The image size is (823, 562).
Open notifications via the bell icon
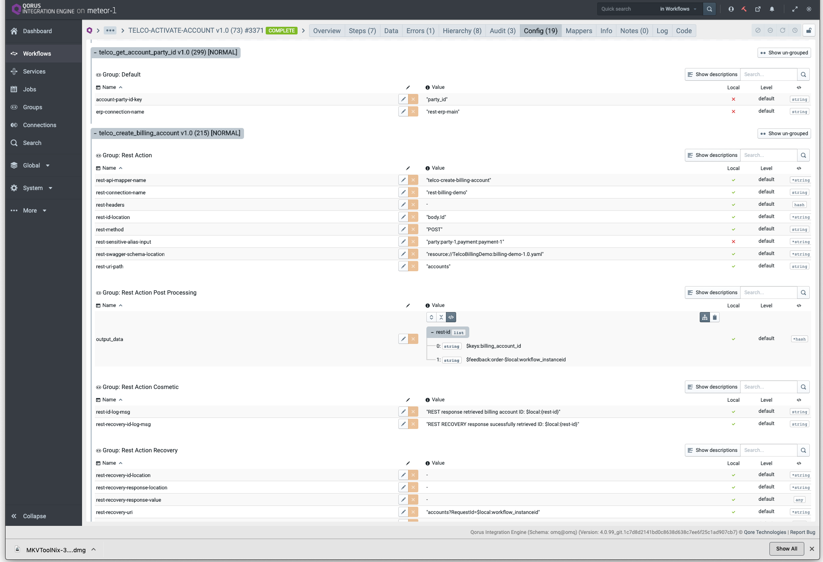coord(772,9)
